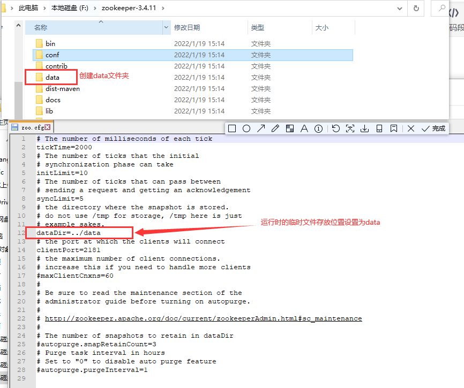Navigate to 本地磁盘 (F:) breadcrumb
The height and width of the screenshot is (388, 464).
click(x=70, y=8)
